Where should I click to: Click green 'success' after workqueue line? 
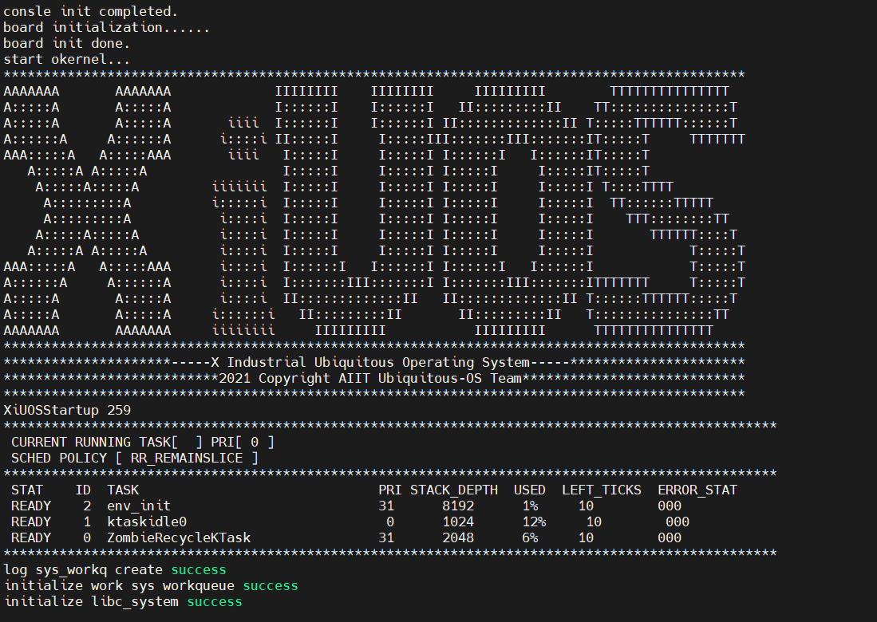[x=271, y=585]
